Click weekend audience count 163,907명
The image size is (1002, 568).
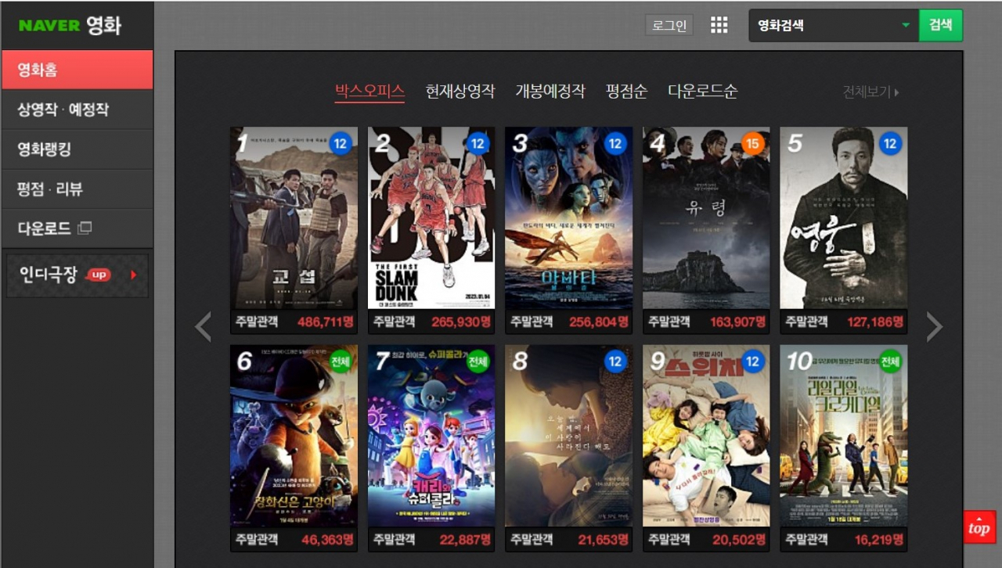pyautogui.click(x=738, y=322)
